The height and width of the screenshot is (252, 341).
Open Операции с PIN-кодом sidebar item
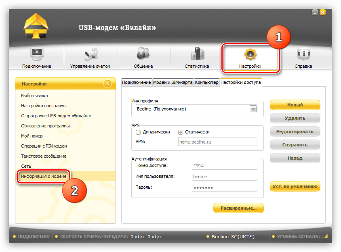pos(44,146)
